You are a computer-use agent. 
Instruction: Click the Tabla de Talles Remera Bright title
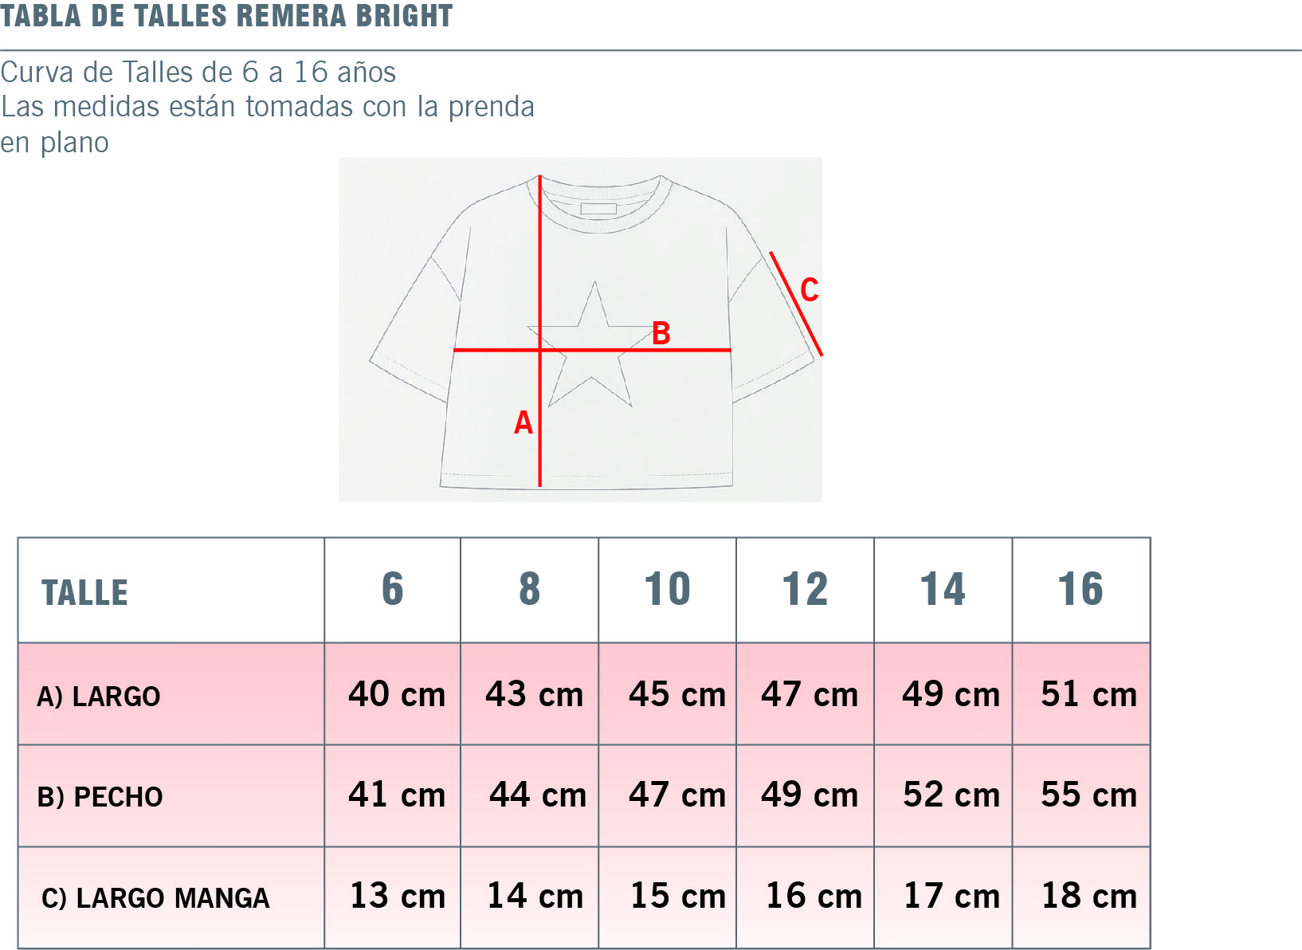pyautogui.click(x=226, y=16)
